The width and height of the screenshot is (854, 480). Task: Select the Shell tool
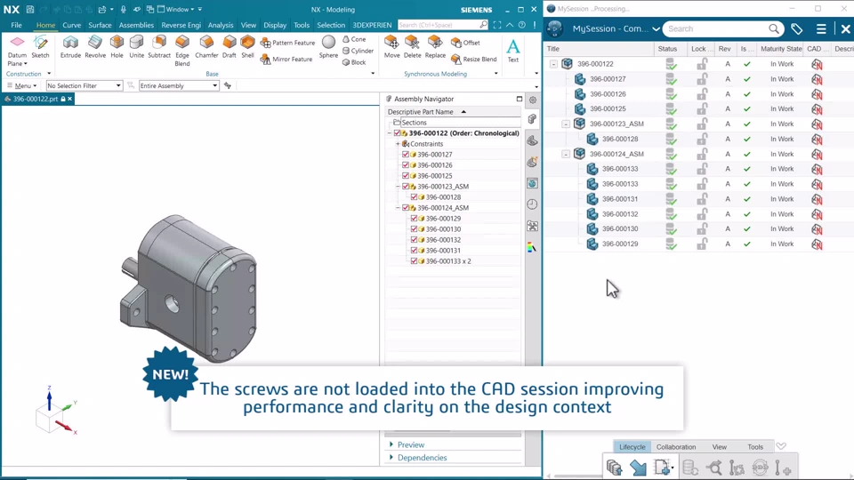point(247,46)
